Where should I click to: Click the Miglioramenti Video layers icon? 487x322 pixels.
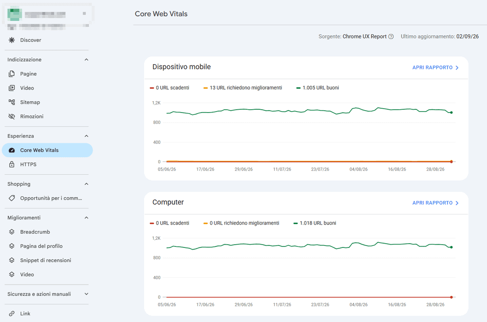click(x=12, y=275)
